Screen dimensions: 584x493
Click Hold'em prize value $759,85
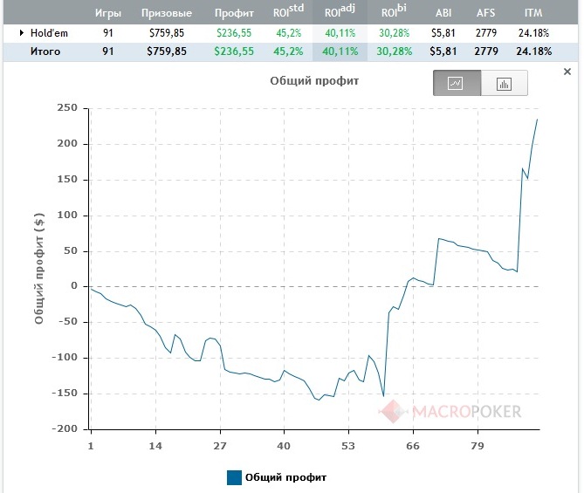(167, 33)
